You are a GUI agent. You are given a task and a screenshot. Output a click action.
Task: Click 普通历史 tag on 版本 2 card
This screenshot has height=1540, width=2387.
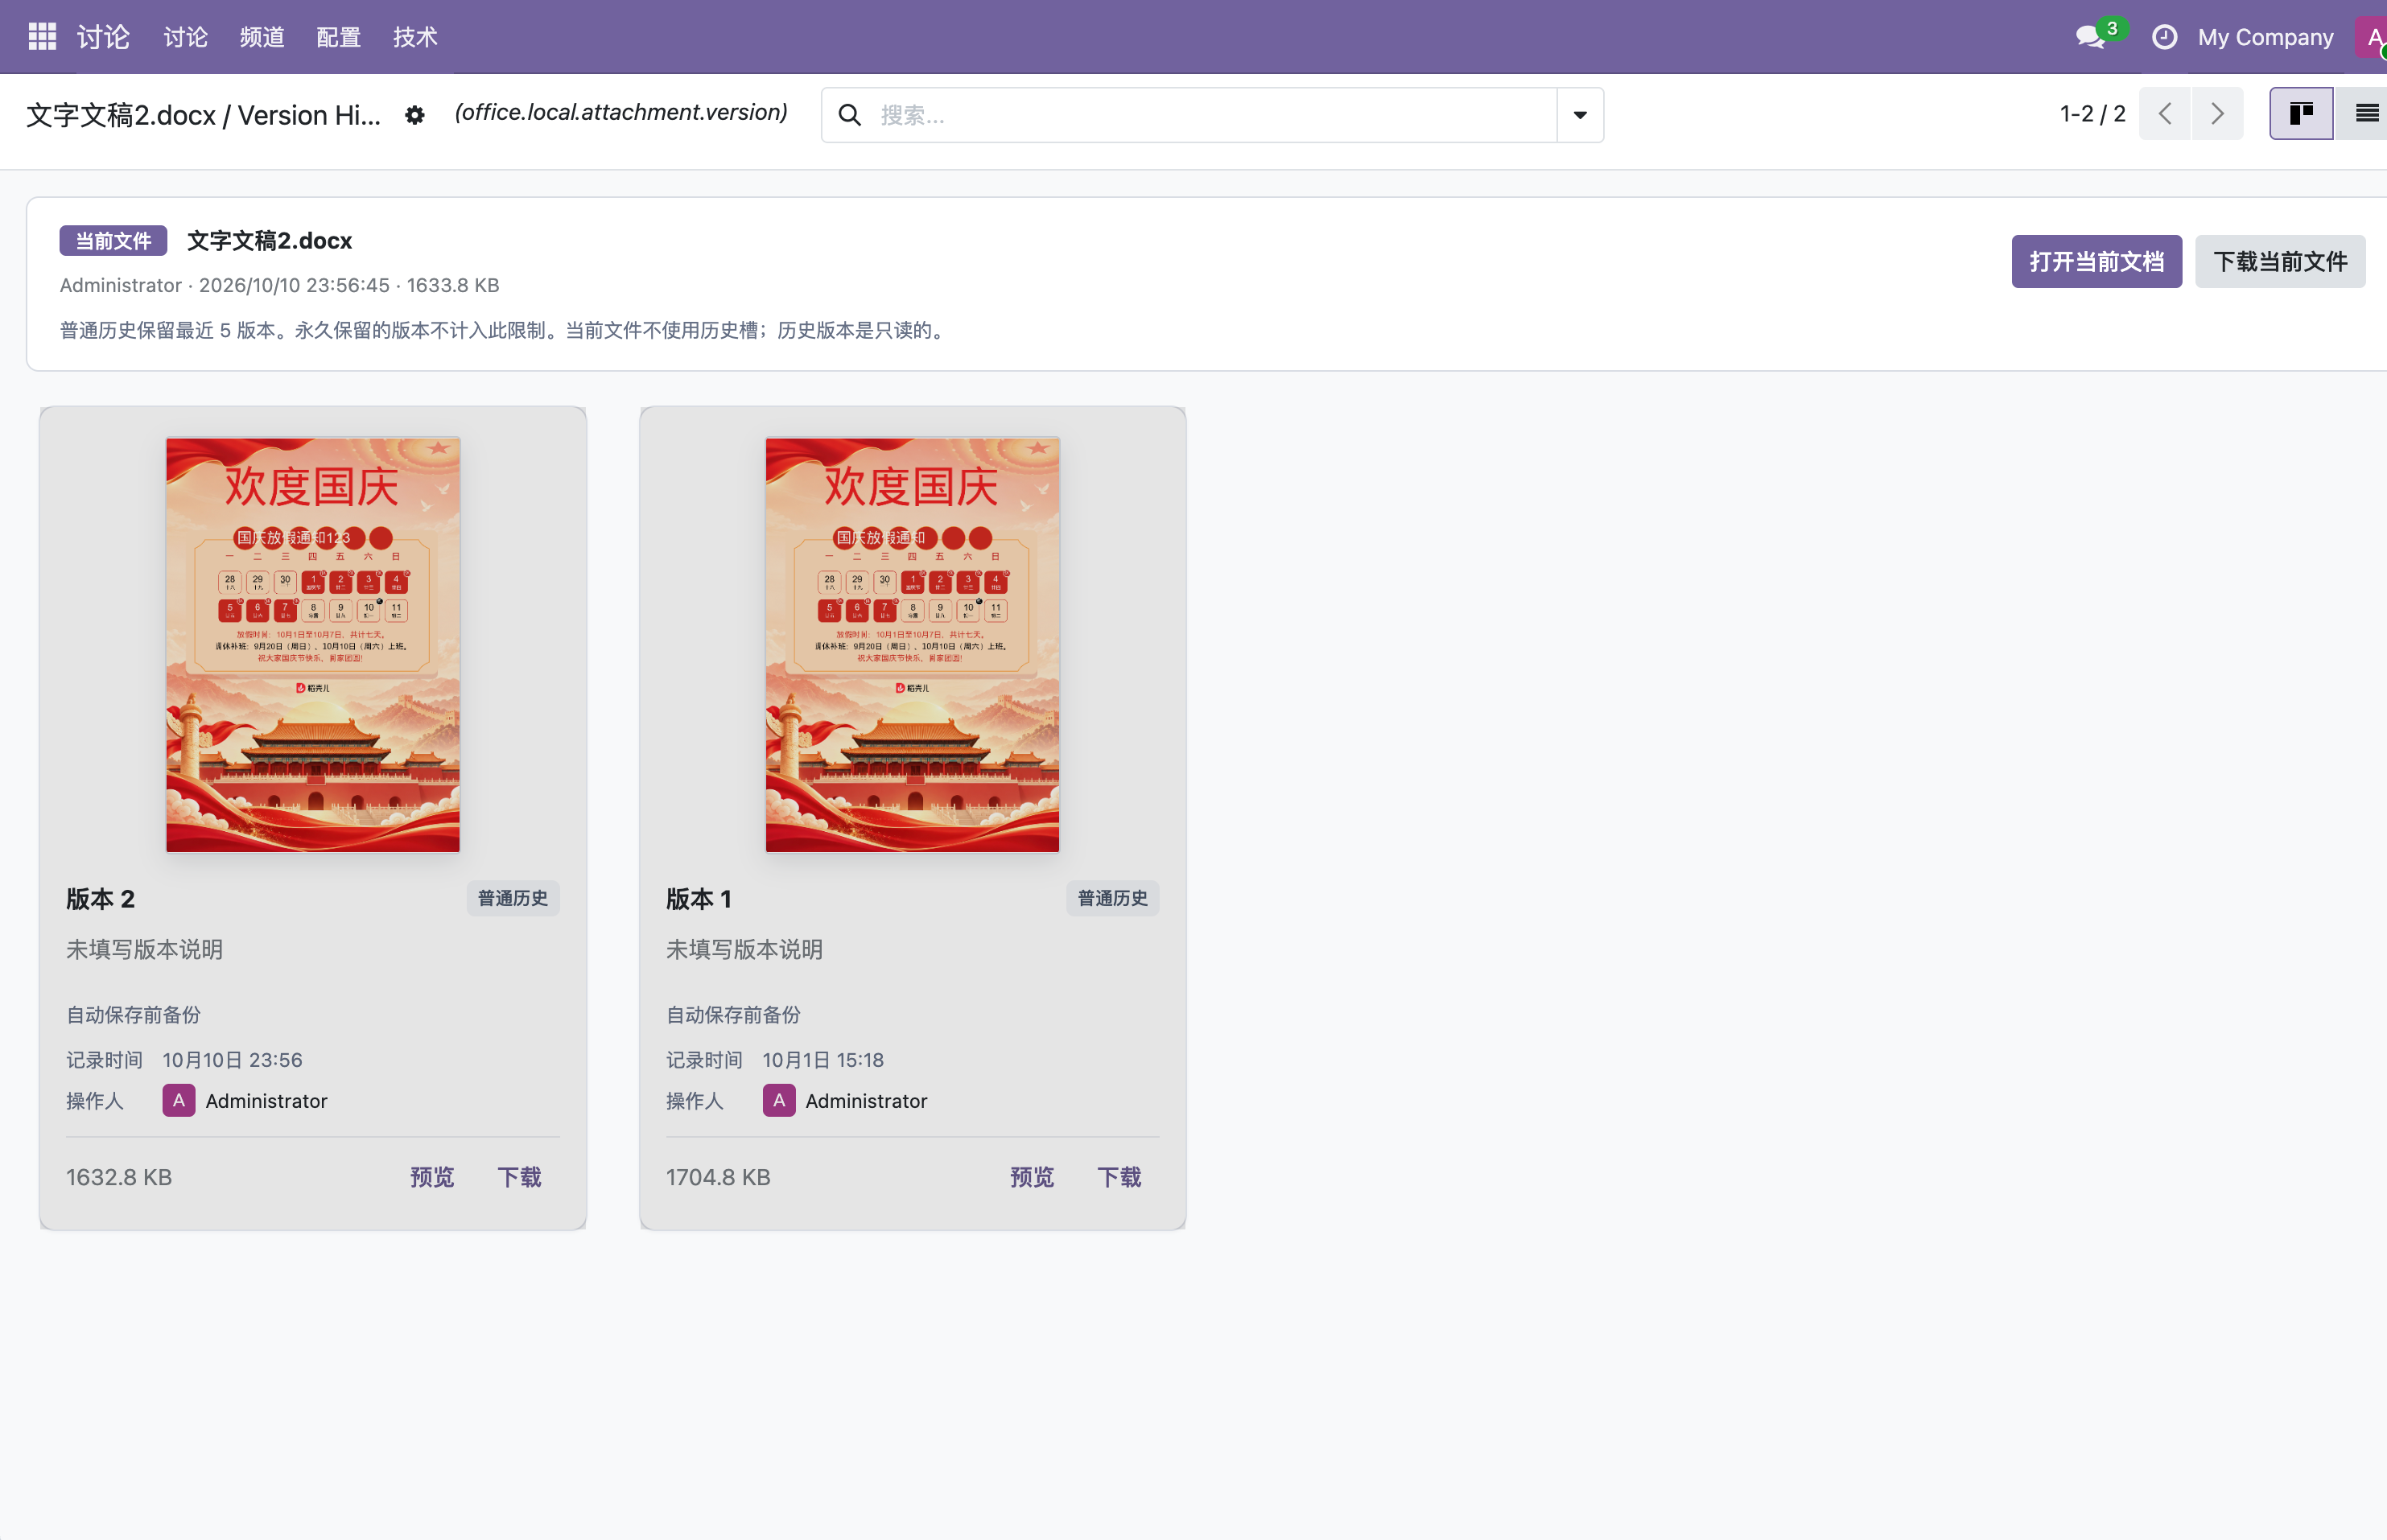[x=513, y=898]
